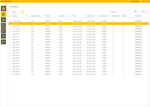Screen dimensions: 150x107
Task: Click the COUNTRY column header
Action: [x=138, y=16]
